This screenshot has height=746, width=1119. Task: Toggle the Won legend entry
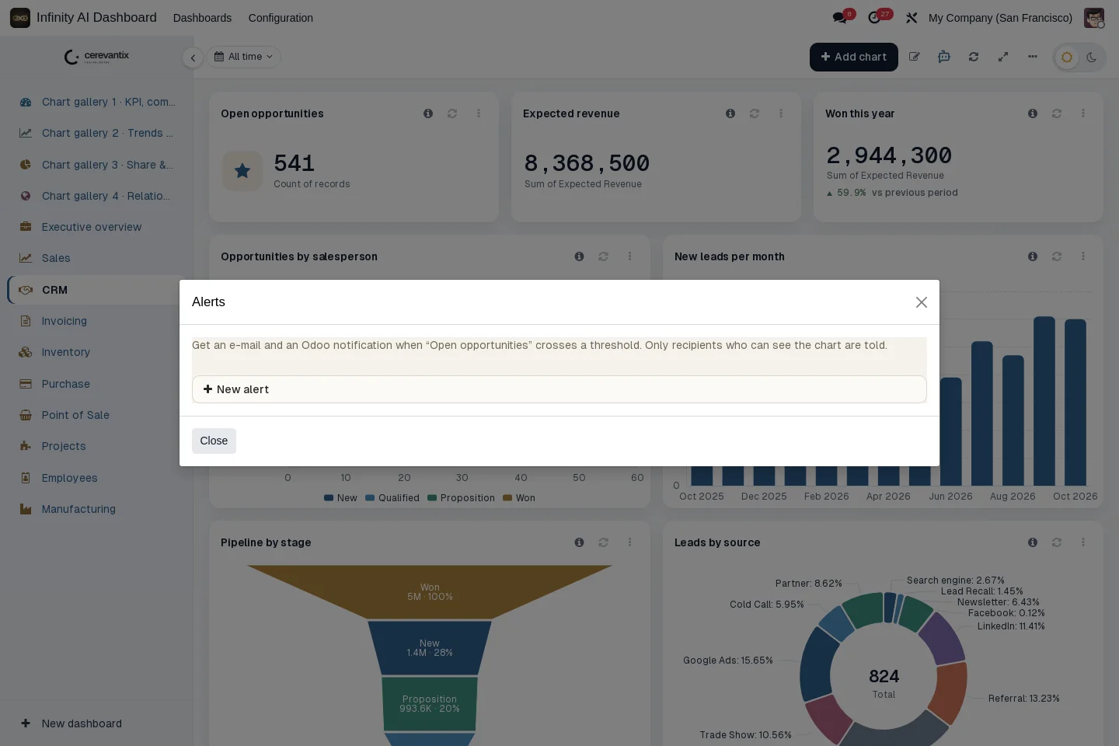tap(519, 498)
